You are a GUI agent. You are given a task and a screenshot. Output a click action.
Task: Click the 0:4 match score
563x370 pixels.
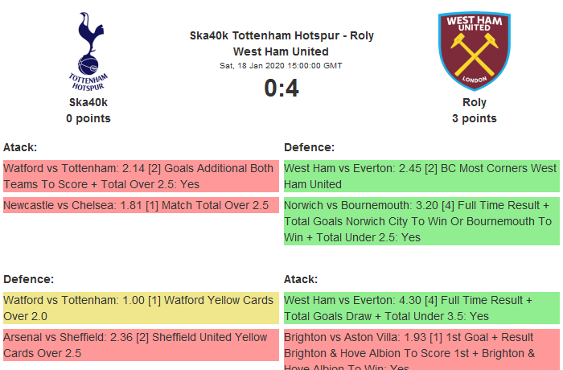[x=281, y=88]
